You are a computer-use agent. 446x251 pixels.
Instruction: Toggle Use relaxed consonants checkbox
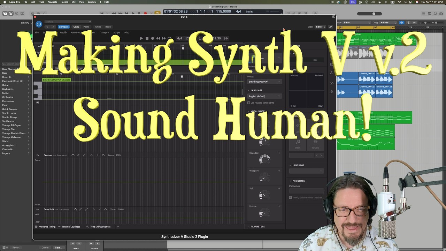point(248,103)
